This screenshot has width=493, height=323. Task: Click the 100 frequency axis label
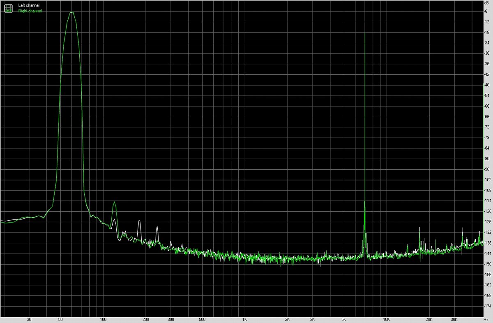coord(103,319)
